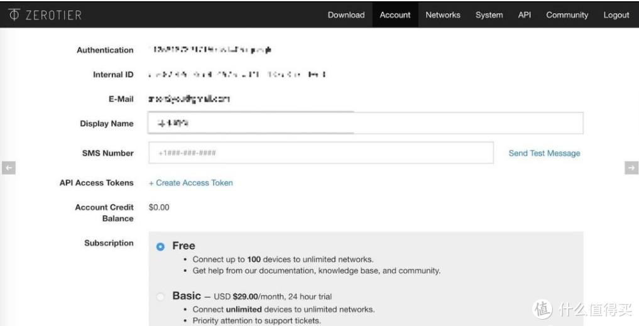Go to the Networks page
Image resolution: width=639 pixels, height=326 pixels.
click(442, 15)
